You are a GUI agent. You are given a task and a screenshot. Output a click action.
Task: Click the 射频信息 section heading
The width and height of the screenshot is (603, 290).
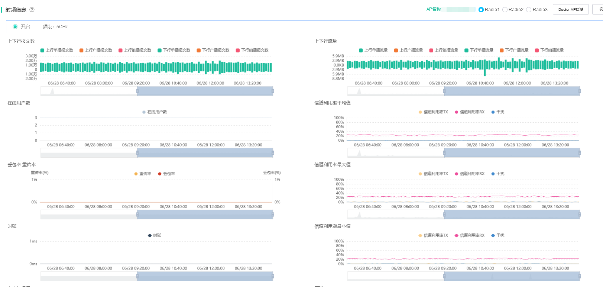point(16,10)
